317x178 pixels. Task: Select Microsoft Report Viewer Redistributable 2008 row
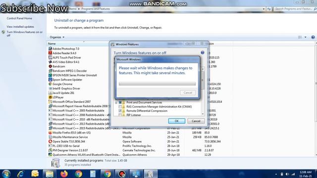[x=79, y=106]
